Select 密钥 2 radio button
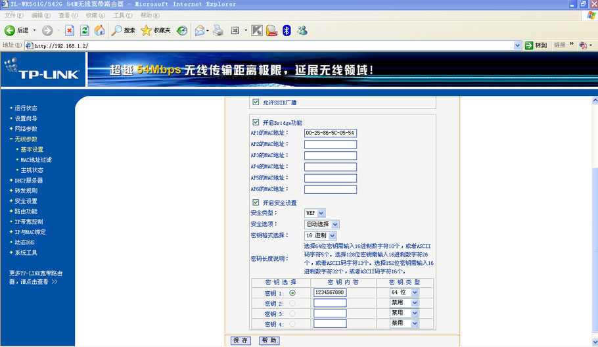 pos(292,303)
